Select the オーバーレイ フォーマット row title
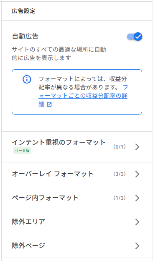The height and width of the screenshot is (261, 153). tap(53, 174)
